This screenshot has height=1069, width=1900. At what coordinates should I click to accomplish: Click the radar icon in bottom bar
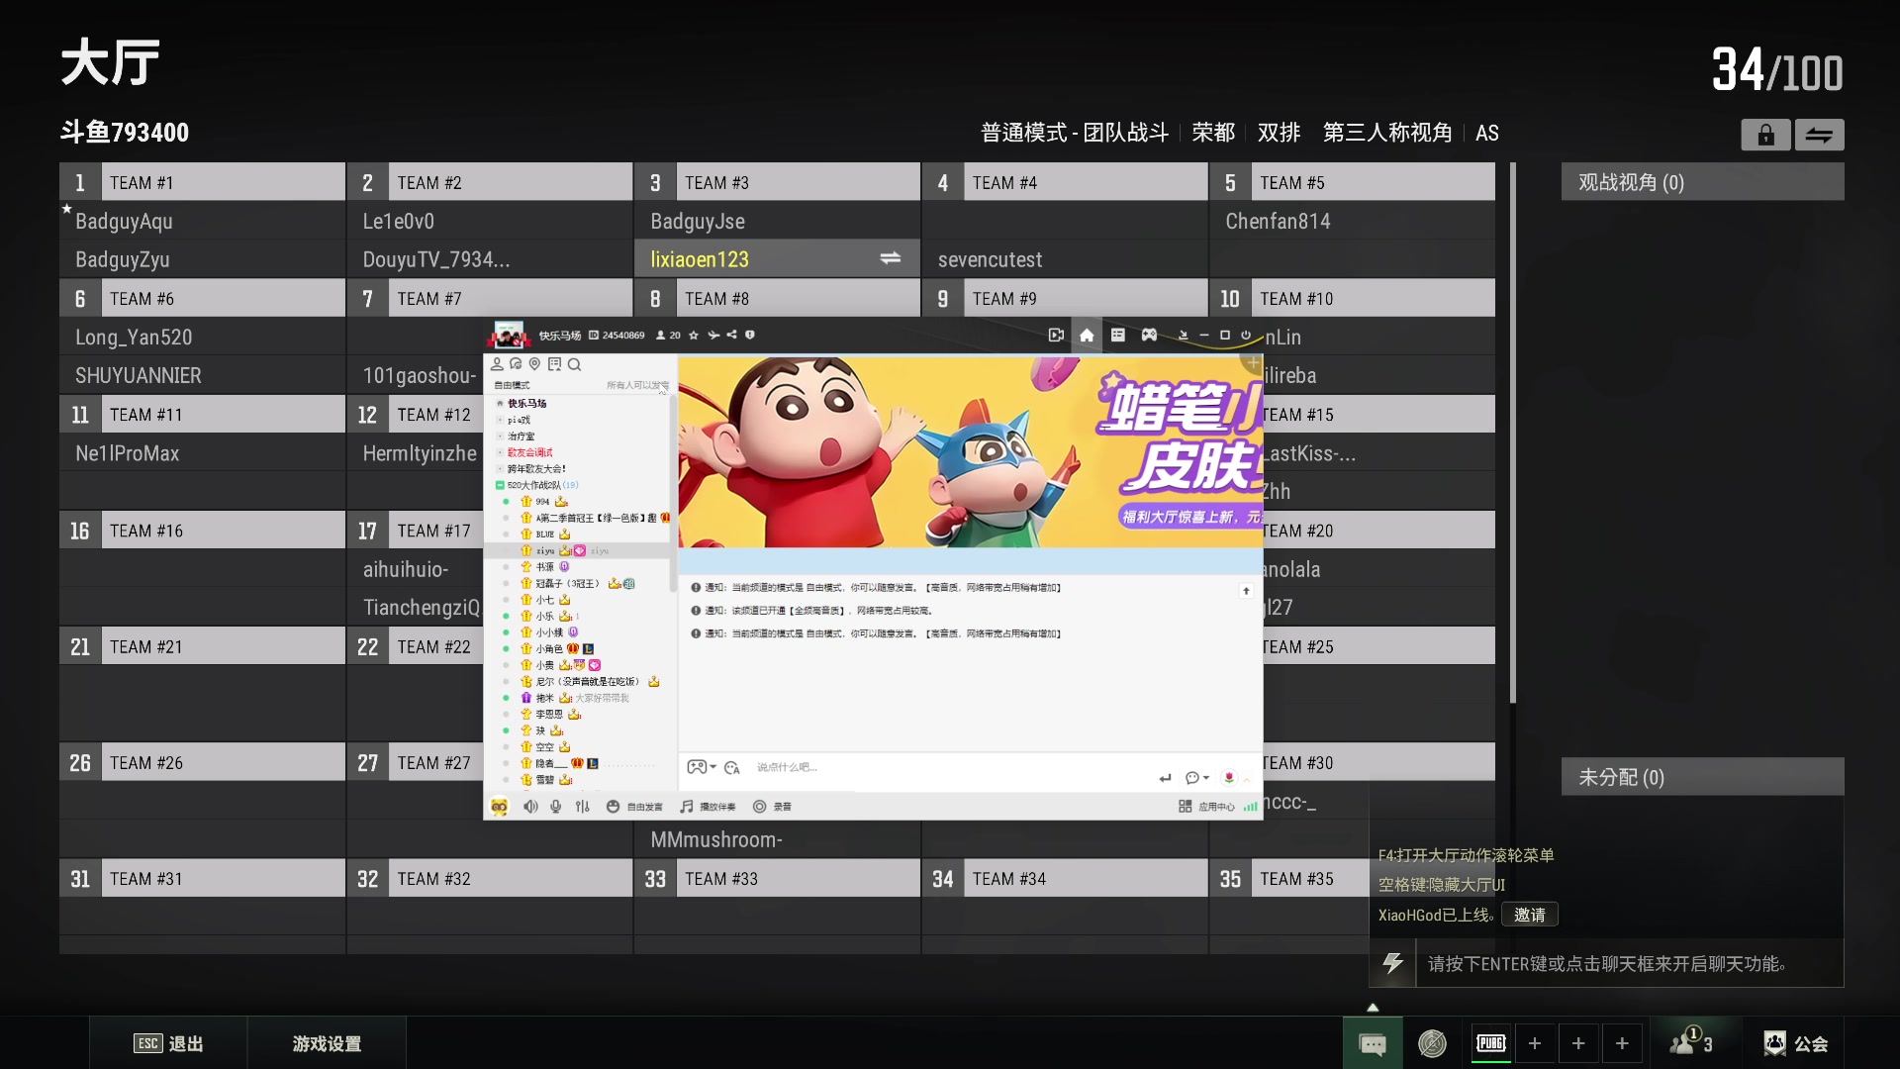[x=1432, y=1043]
